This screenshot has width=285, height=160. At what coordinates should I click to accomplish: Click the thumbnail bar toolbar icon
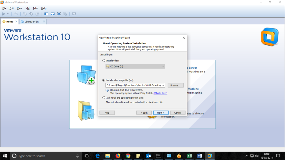click(52, 14)
